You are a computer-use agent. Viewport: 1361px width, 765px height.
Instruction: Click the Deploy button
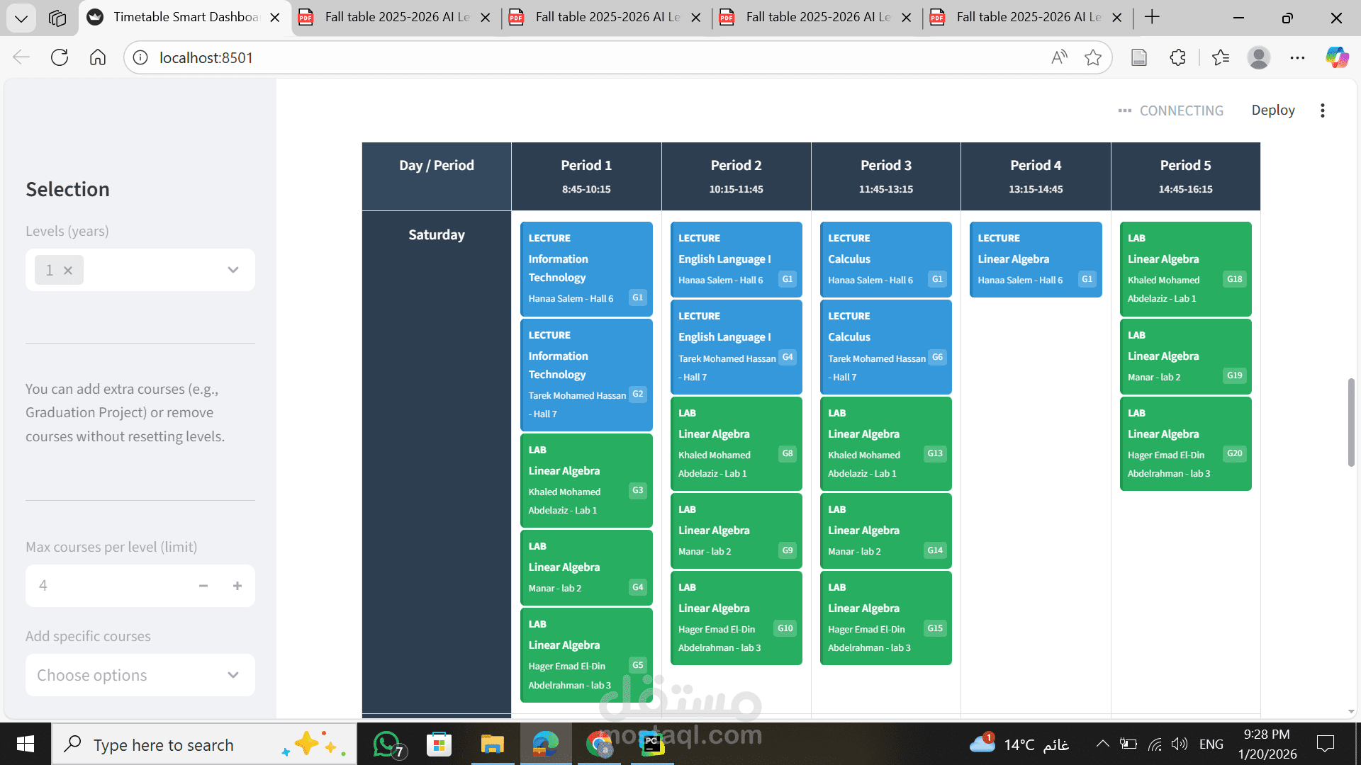click(1273, 110)
